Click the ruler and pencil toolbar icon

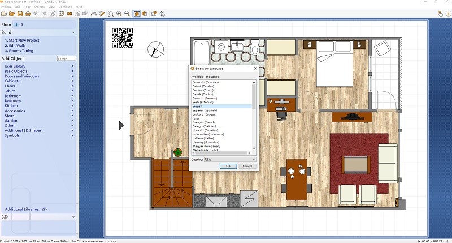coord(102,14)
